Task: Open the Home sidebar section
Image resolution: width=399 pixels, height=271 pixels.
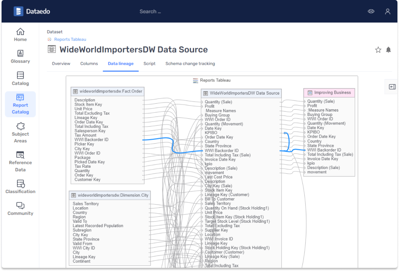Action: (x=20, y=34)
